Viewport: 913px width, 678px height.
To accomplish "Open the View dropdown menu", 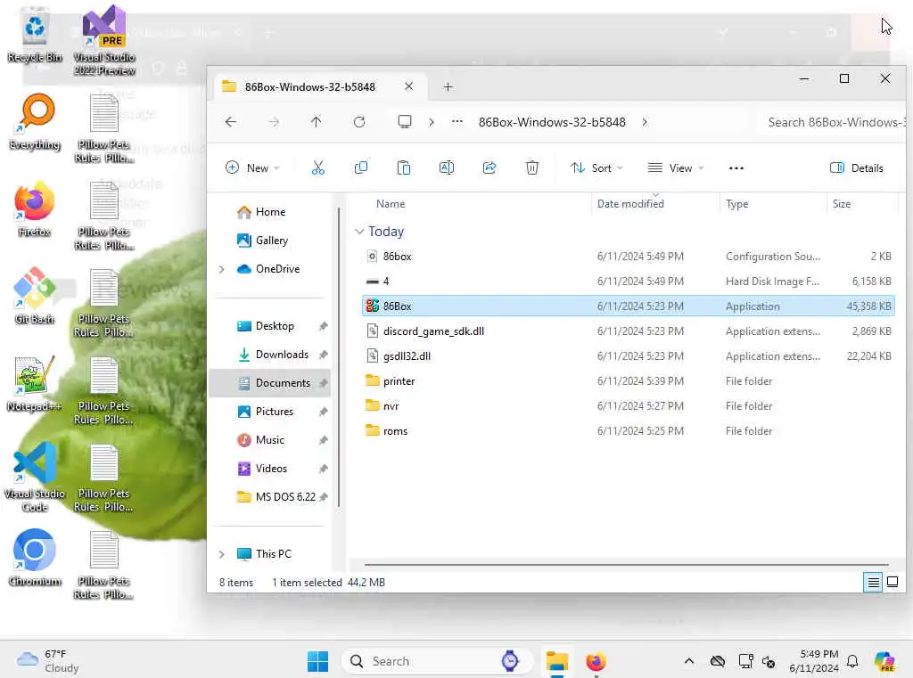I will point(676,168).
